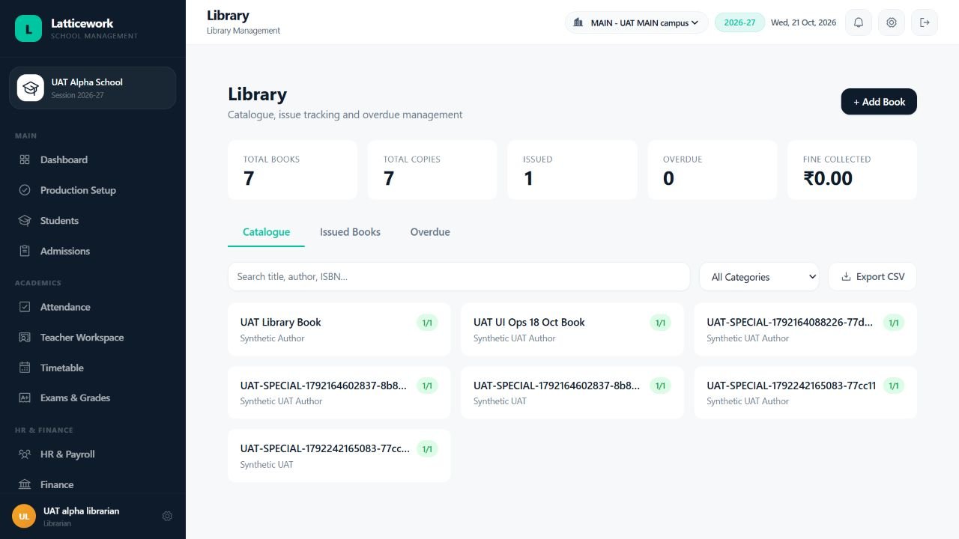
Task: Click the Export CSV button
Action: tap(872, 276)
